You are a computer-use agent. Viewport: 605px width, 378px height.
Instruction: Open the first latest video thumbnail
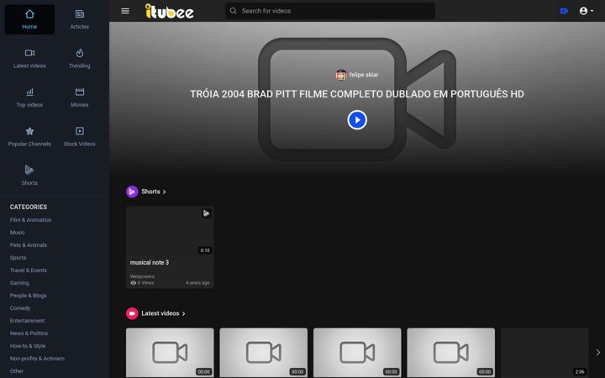pos(170,353)
